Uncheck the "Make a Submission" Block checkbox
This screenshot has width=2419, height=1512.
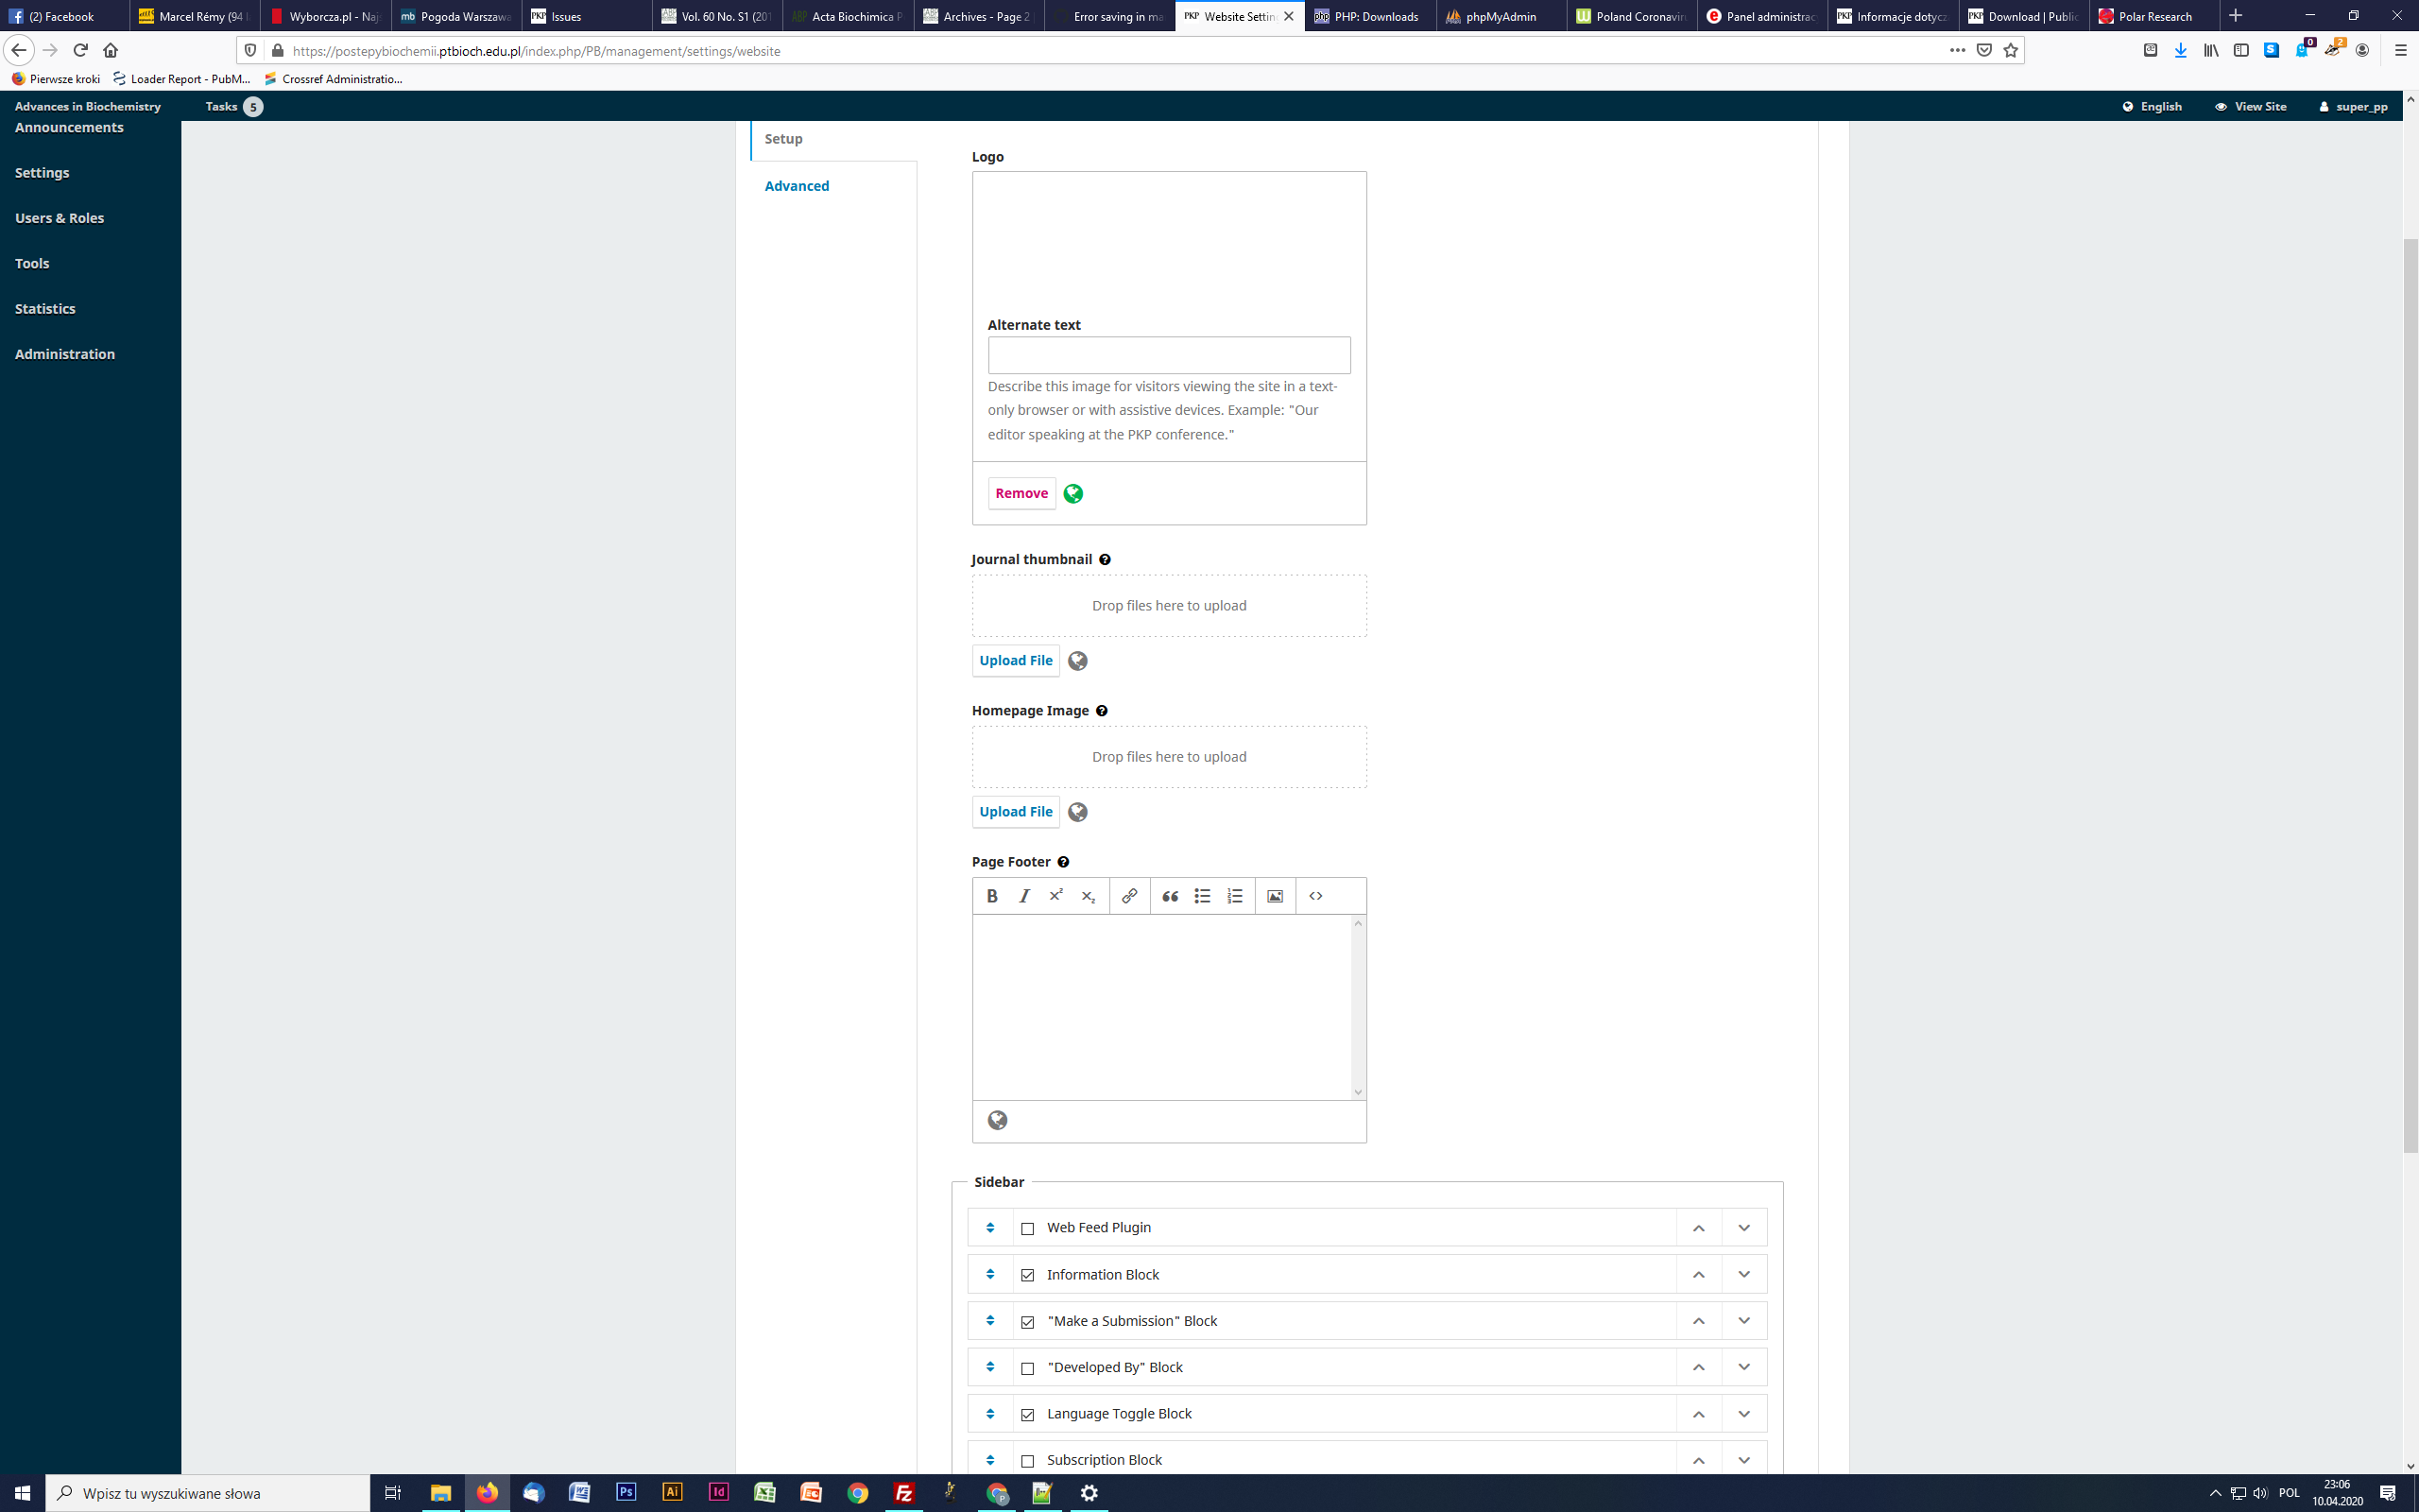(x=1027, y=1322)
